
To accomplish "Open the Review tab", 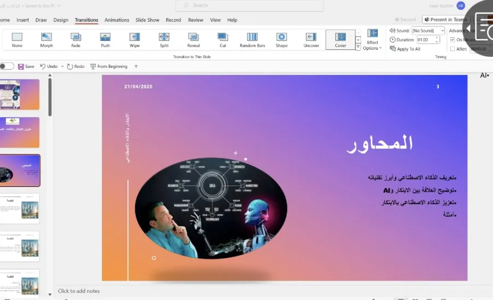I will (x=195, y=20).
